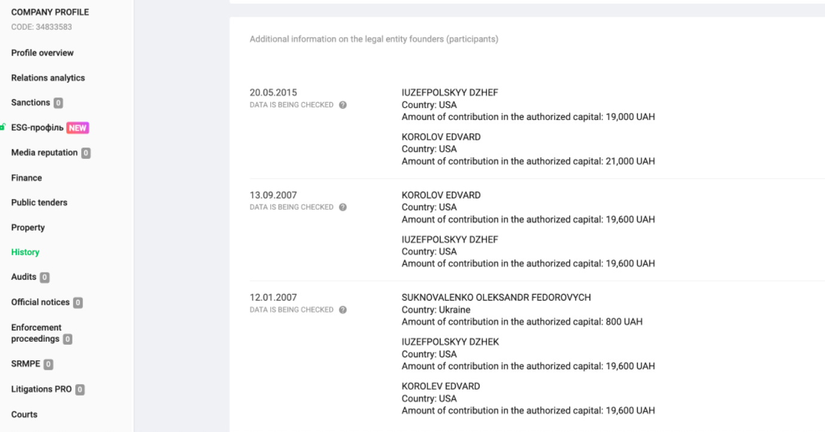Go to Relations analytics
The height and width of the screenshot is (432, 825).
click(x=48, y=78)
